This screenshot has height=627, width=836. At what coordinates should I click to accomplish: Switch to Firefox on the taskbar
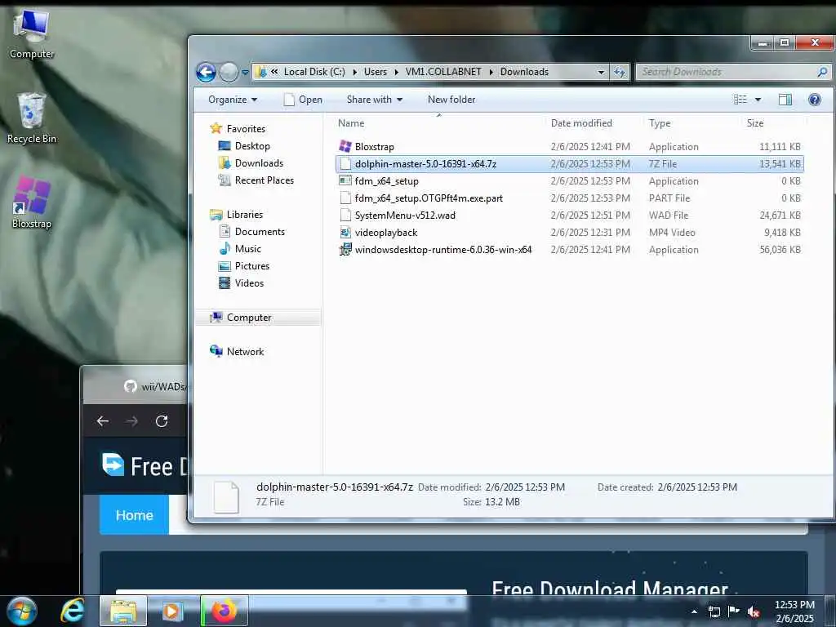coord(224,611)
